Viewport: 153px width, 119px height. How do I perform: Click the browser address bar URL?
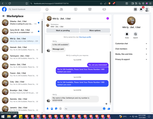click(51, 3)
